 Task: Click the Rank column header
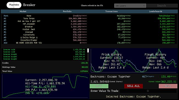[6, 16]
